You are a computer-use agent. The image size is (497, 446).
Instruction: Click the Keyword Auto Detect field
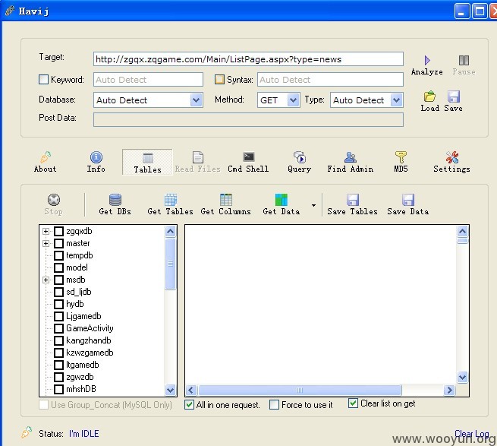coord(148,79)
